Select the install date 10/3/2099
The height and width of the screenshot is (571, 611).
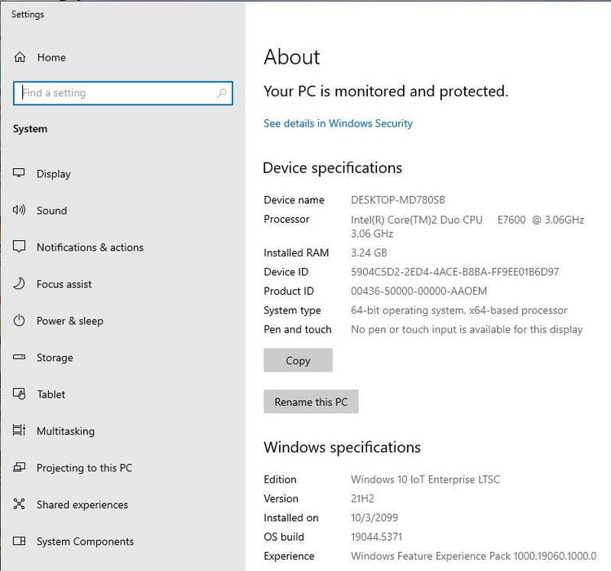374,518
